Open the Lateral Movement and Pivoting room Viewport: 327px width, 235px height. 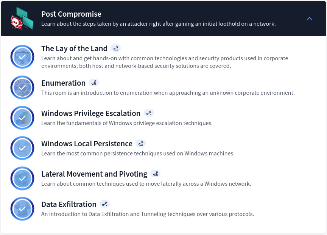94,174
